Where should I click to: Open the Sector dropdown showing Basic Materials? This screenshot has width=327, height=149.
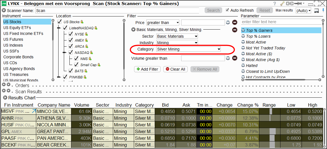click(177, 36)
